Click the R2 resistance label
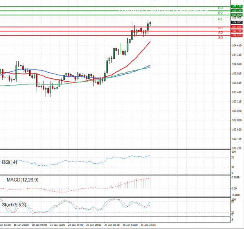The image size is (244, 229). click(220, 13)
